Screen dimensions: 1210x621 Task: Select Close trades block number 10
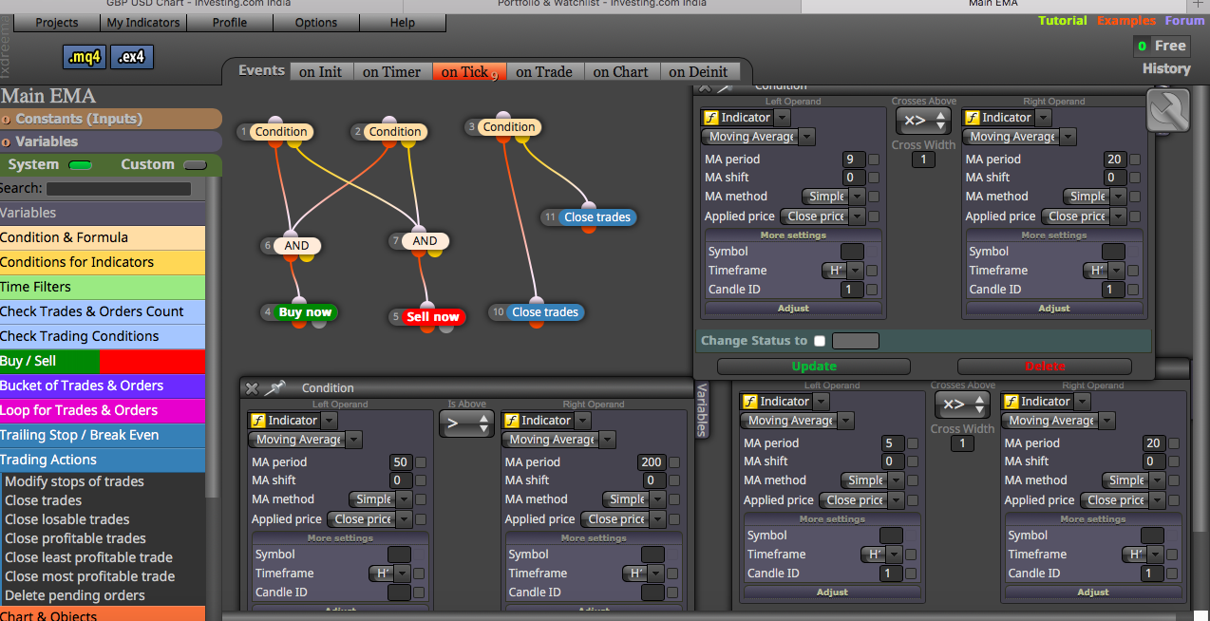tap(545, 312)
